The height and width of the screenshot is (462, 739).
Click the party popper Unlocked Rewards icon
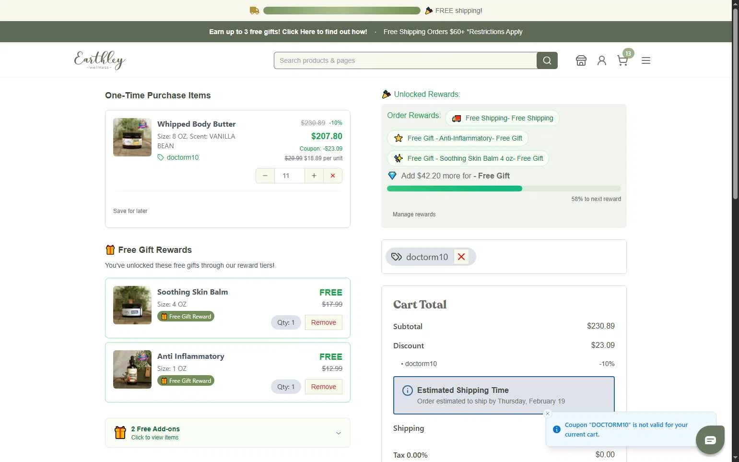click(386, 94)
